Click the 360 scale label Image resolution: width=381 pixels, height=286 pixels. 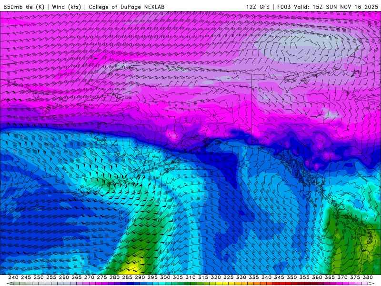tap(317, 277)
